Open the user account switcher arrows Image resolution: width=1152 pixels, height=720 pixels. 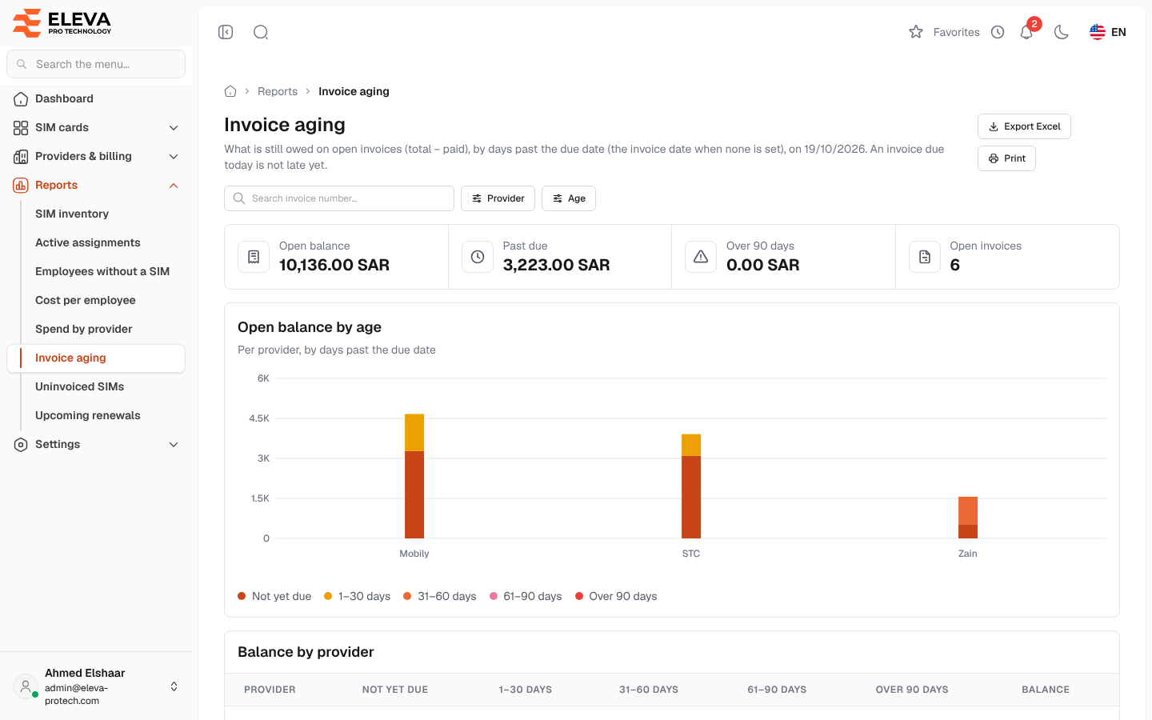pos(174,686)
